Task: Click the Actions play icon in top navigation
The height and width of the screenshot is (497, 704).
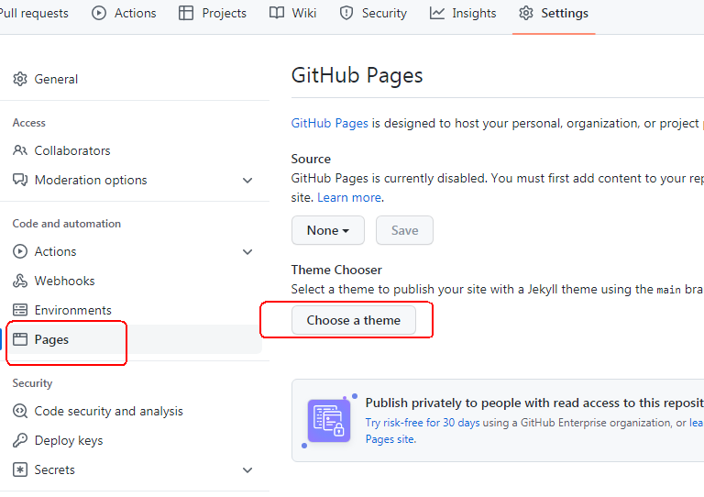Action: tap(99, 13)
